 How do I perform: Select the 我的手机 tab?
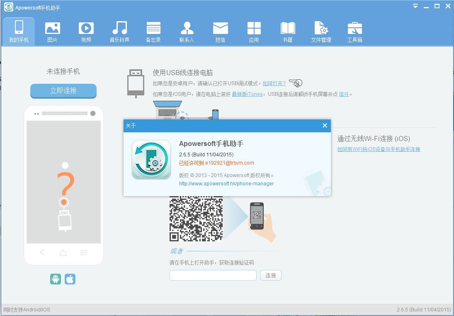pos(19,32)
